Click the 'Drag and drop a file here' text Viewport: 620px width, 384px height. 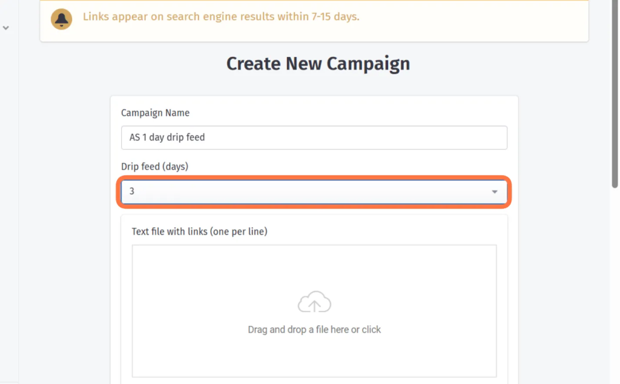point(314,330)
